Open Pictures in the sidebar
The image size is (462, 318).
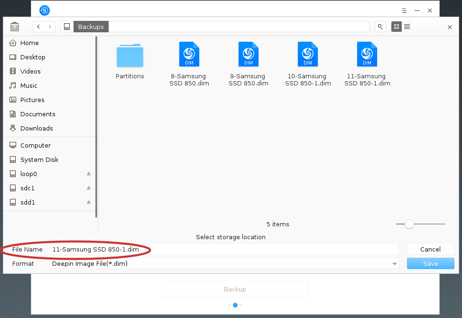(x=49, y=100)
